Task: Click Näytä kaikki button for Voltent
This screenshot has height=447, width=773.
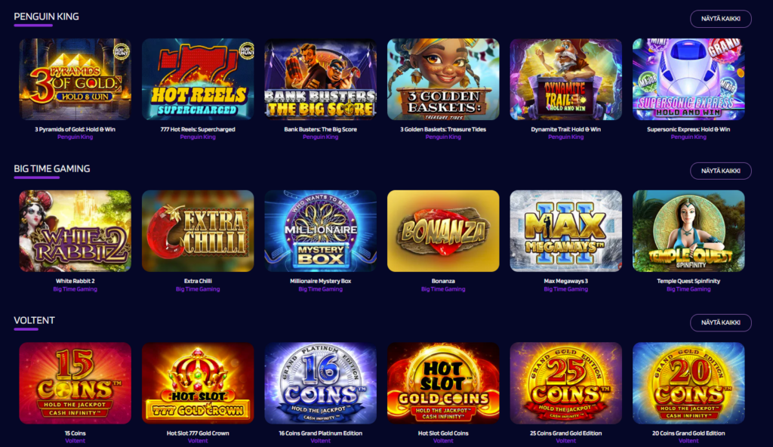Action: (721, 322)
